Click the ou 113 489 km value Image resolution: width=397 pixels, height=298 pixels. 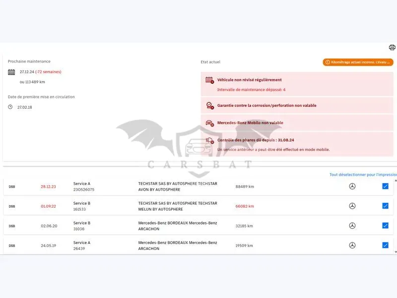point(32,82)
